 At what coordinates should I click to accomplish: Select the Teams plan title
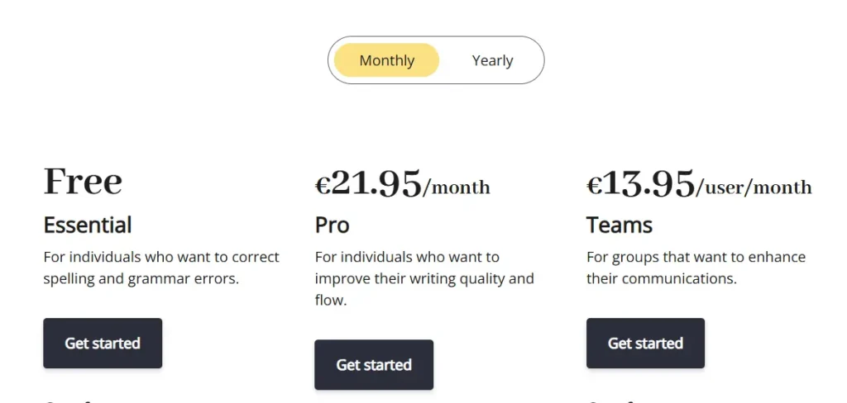click(x=620, y=225)
